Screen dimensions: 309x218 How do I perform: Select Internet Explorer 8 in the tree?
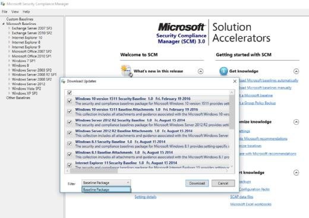point(26,42)
